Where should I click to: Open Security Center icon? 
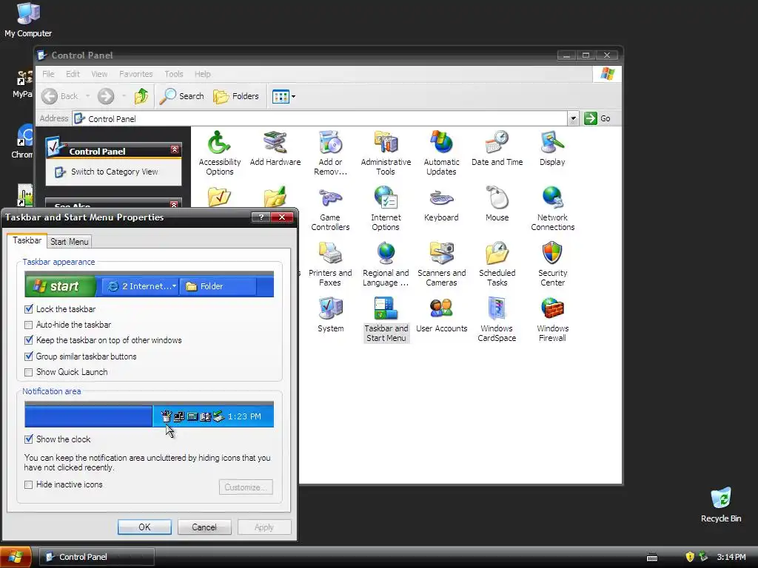[x=552, y=264]
